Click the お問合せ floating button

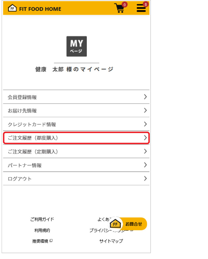click(x=128, y=224)
